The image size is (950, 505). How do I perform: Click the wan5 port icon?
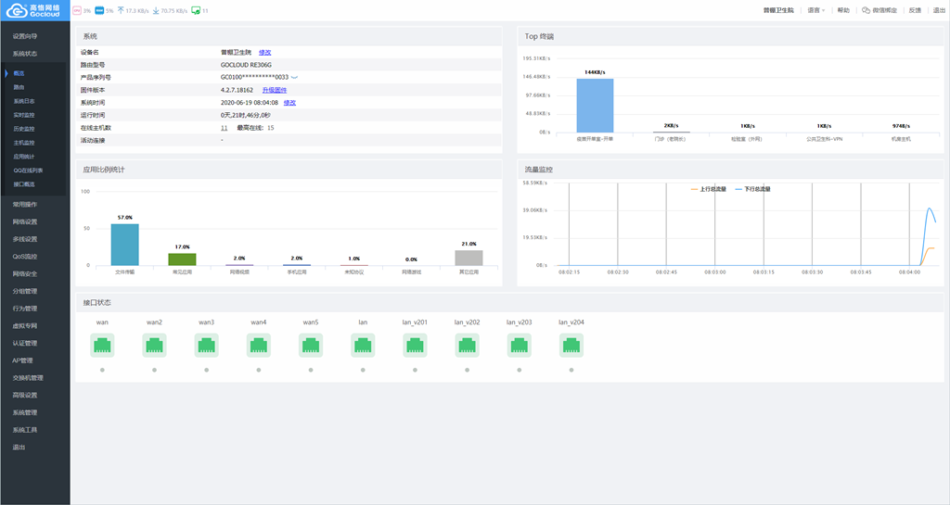point(311,346)
